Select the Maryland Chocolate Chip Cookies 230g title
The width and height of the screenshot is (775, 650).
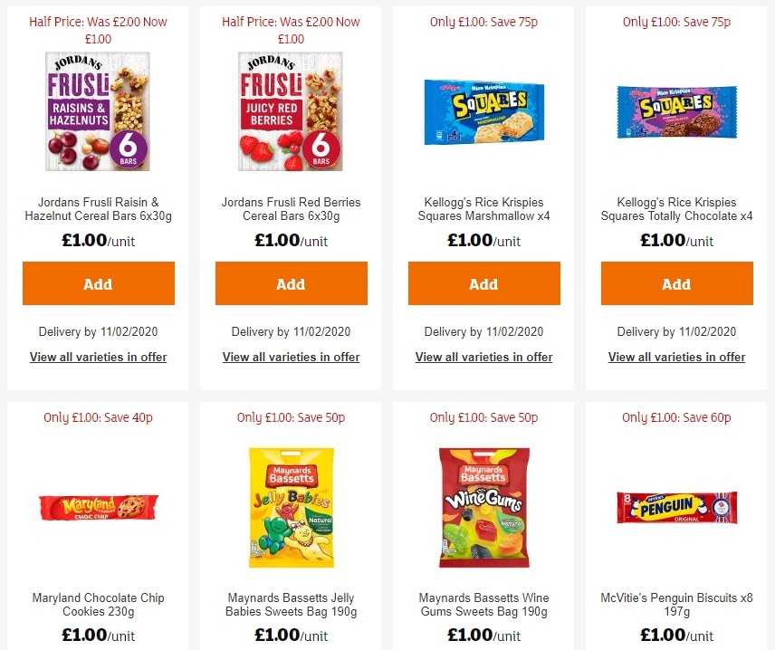98,605
